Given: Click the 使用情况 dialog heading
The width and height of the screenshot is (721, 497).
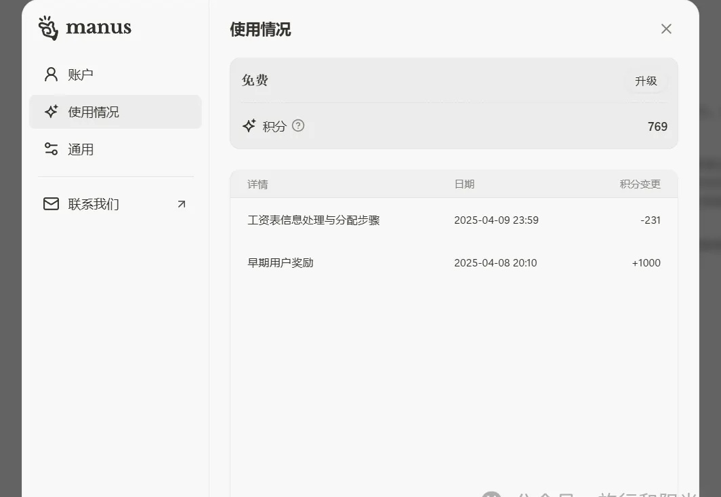Looking at the screenshot, I should (x=260, y=29).
